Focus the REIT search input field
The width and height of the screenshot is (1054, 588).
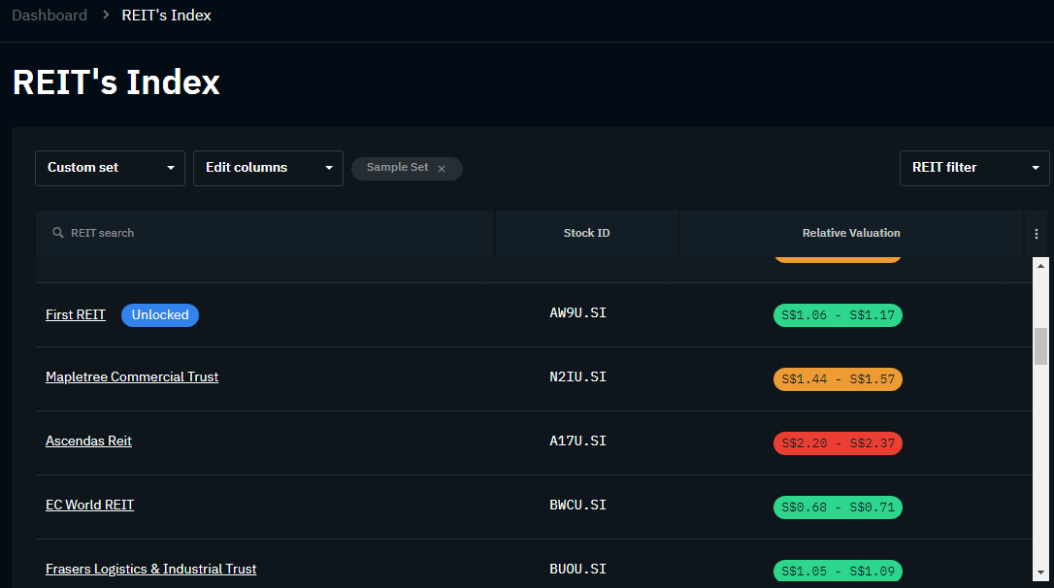(x=265, y=233)
